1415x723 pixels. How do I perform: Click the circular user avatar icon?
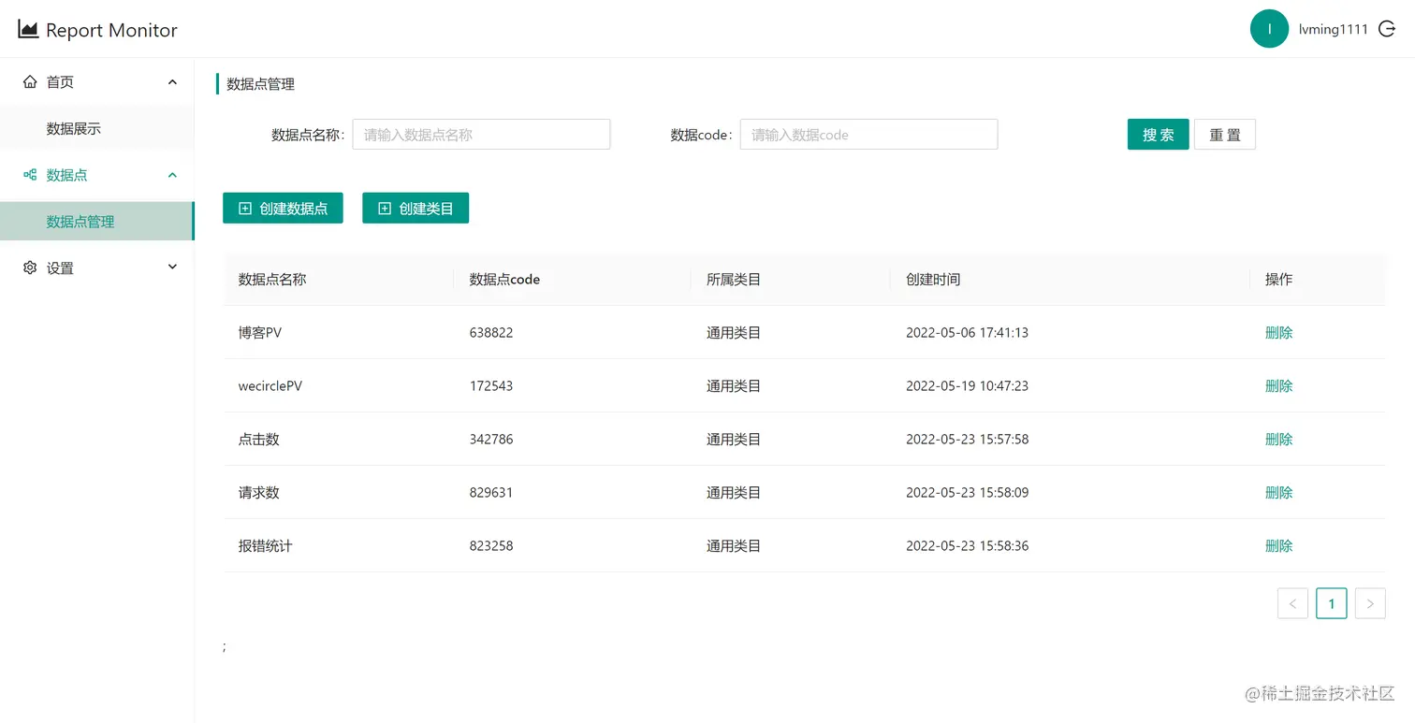(x=1270, y=28)
